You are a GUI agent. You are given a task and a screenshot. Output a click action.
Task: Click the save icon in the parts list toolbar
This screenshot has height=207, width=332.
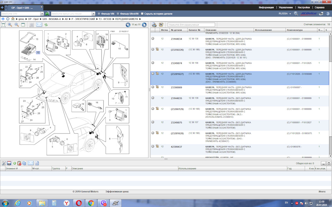[9, 163]
